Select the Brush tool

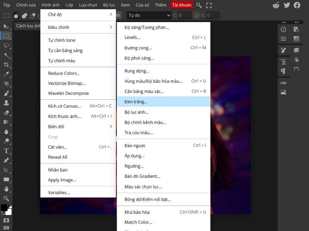(6, 93)
